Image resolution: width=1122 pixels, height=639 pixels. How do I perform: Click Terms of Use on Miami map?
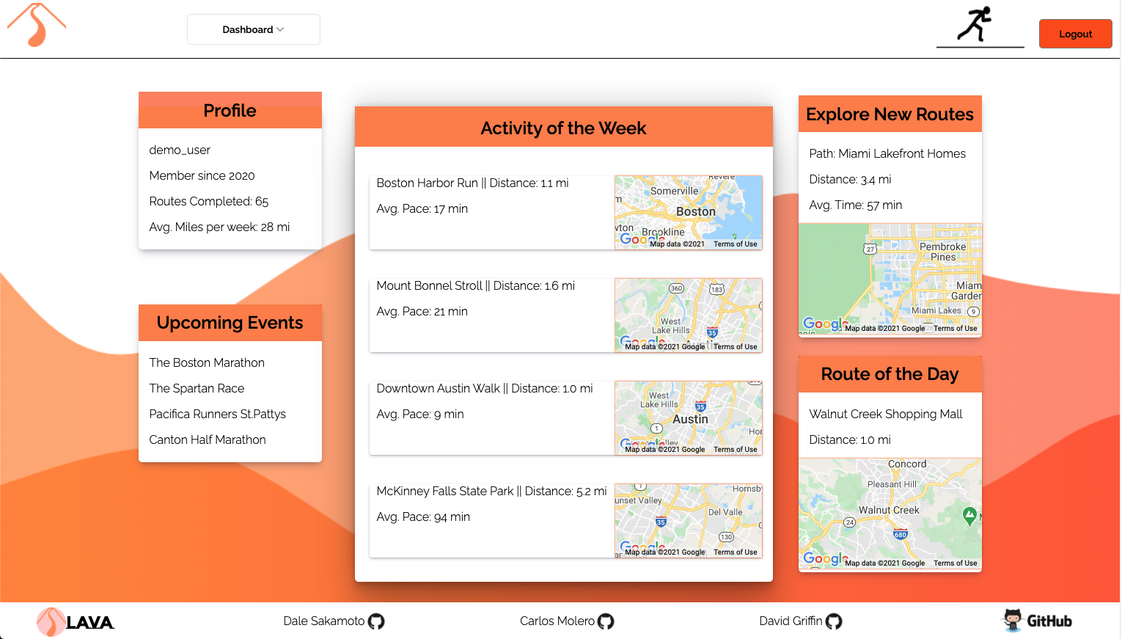pyautogui.click(x=955, y=329)
